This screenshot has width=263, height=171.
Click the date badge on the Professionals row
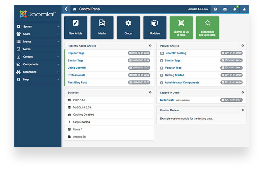point(139,75)
